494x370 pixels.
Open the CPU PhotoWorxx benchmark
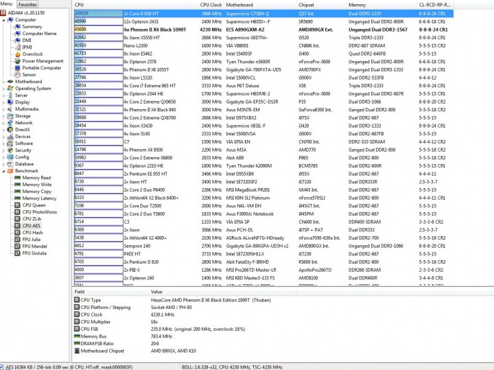40,212
